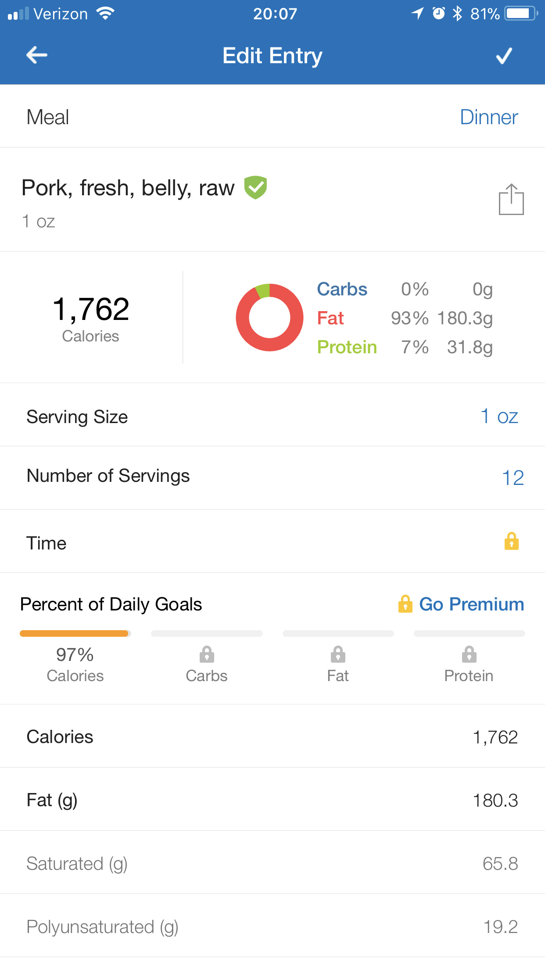545x969 pixels.
Task: Tap the orange calories progress bar
Action: [74, 633]
